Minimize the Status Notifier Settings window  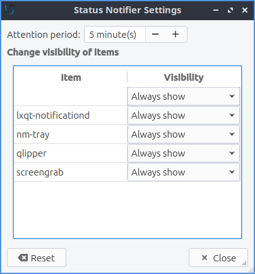216,10
